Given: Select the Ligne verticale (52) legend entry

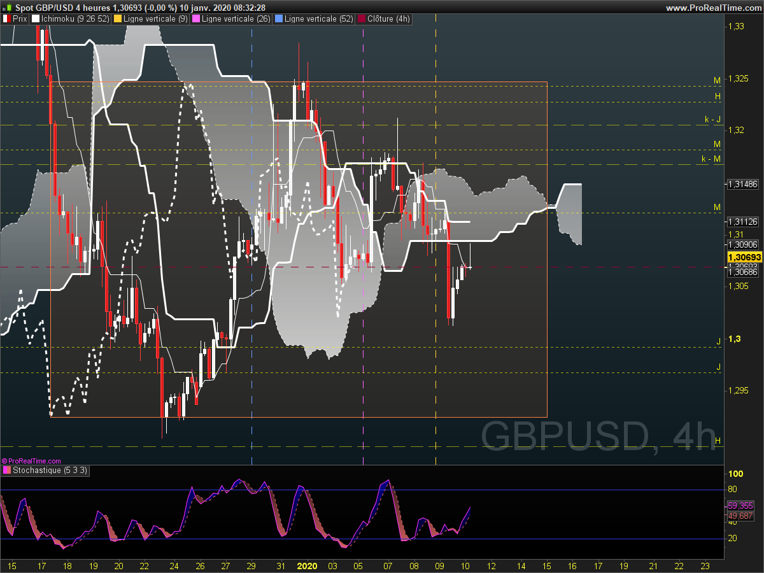Looking at the screenshot, I should click(x=314, y=19).
